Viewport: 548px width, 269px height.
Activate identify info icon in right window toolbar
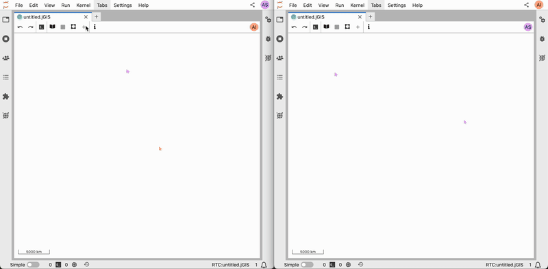(369, 27)
